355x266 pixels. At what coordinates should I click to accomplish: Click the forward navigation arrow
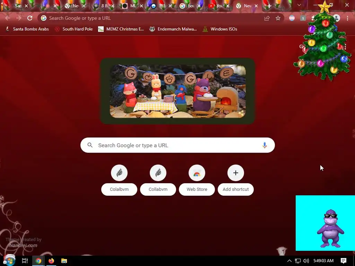[19, 18]
